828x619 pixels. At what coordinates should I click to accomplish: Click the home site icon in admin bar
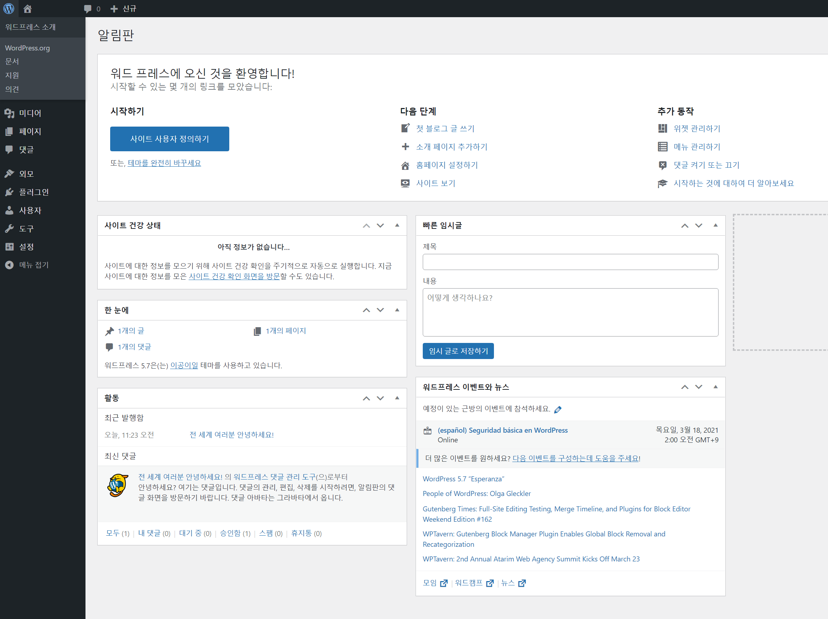27,8
